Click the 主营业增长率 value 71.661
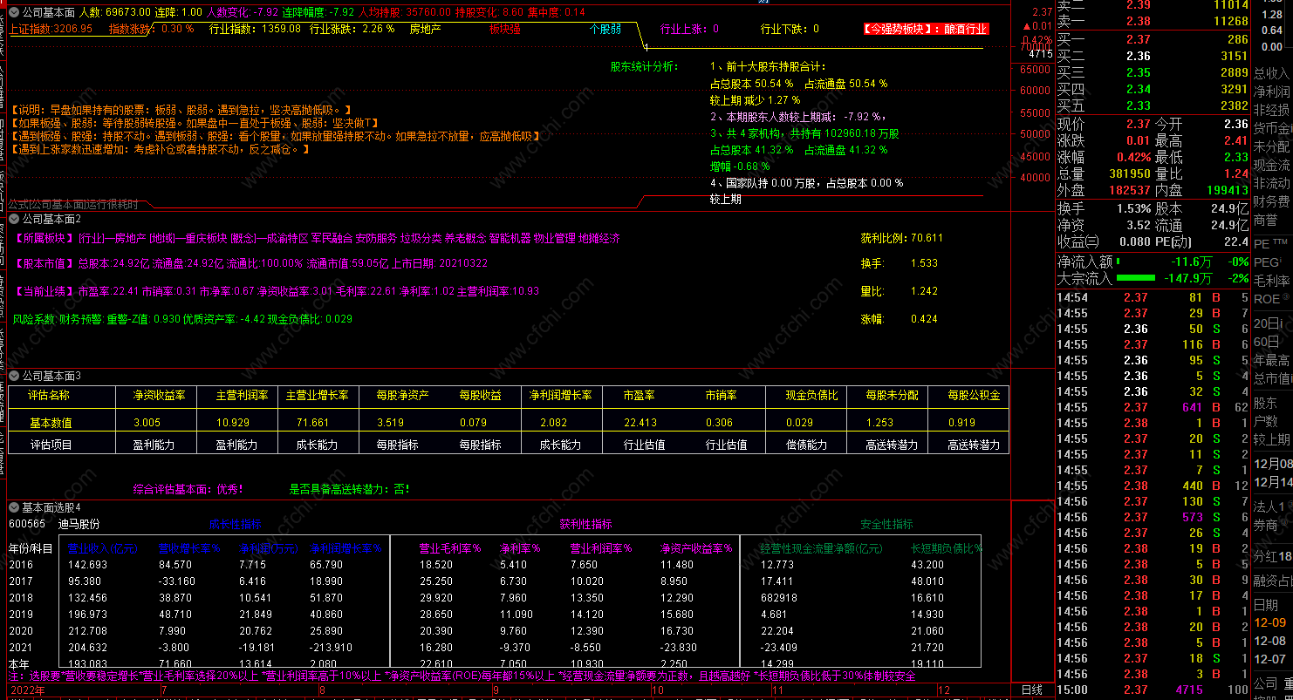 click(313, 423)
